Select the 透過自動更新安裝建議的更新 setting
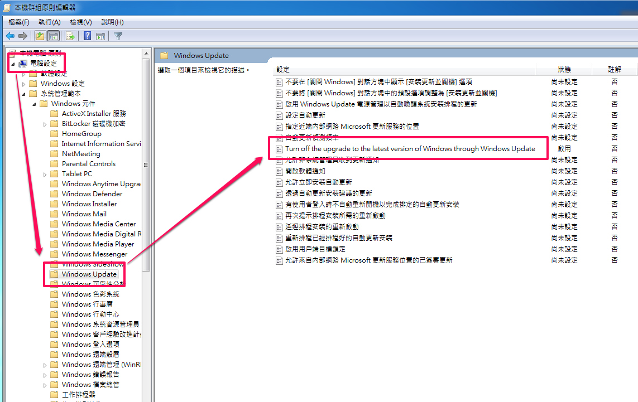Viewport: 638px width, 402px height. (328, 193)
